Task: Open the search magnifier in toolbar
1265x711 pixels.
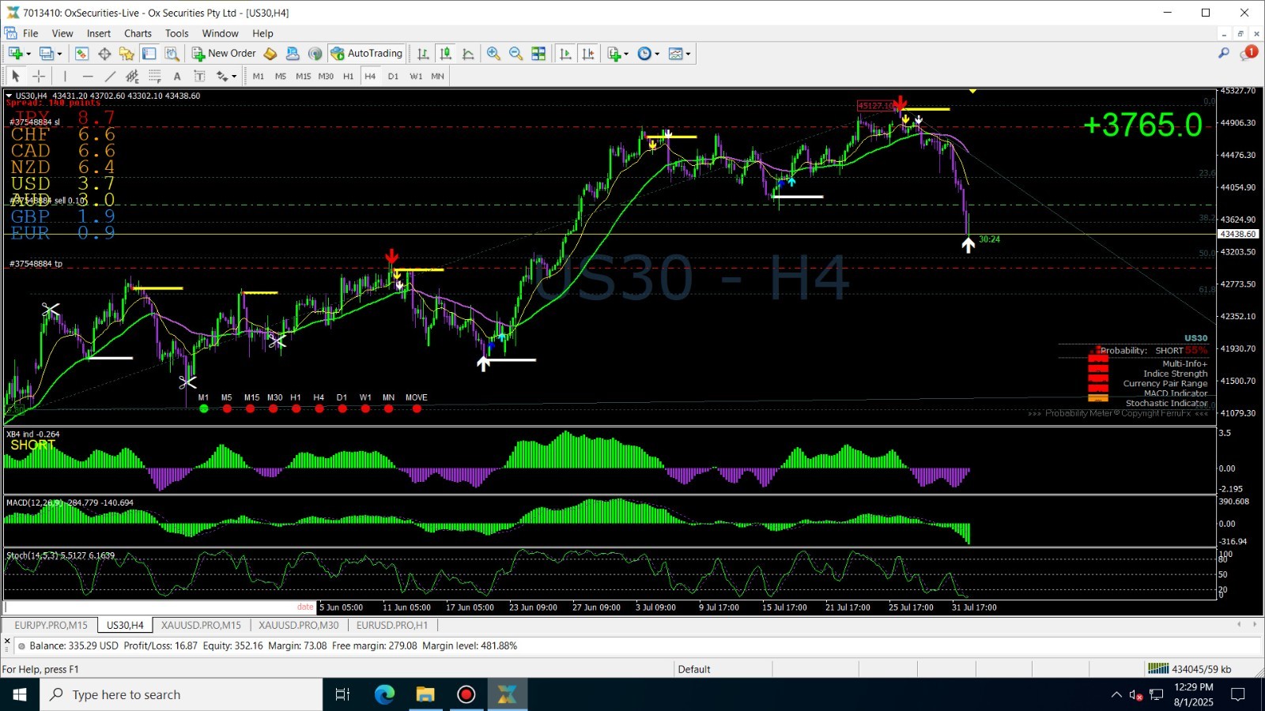Action: coord(1224,53)
